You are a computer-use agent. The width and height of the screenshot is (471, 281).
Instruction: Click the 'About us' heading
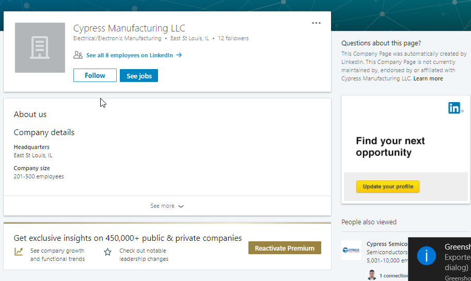(30, 114)
